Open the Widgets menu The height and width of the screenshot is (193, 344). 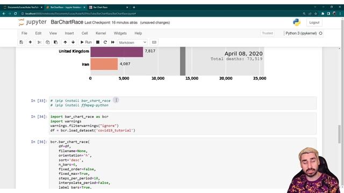coord(120,33)
